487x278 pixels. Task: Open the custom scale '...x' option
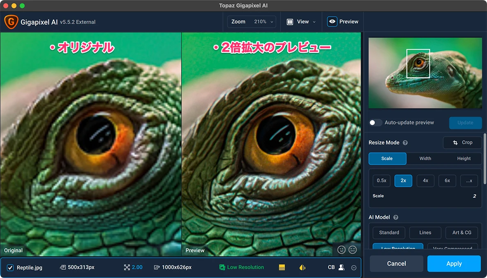click(469, 180)
